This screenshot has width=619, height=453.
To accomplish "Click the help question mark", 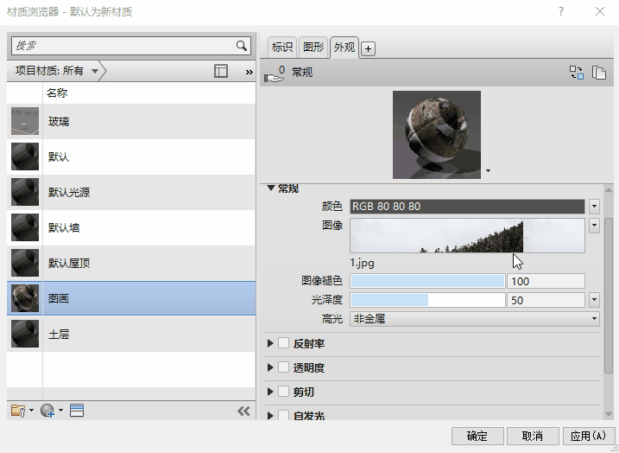I will (x=561, y=11).
